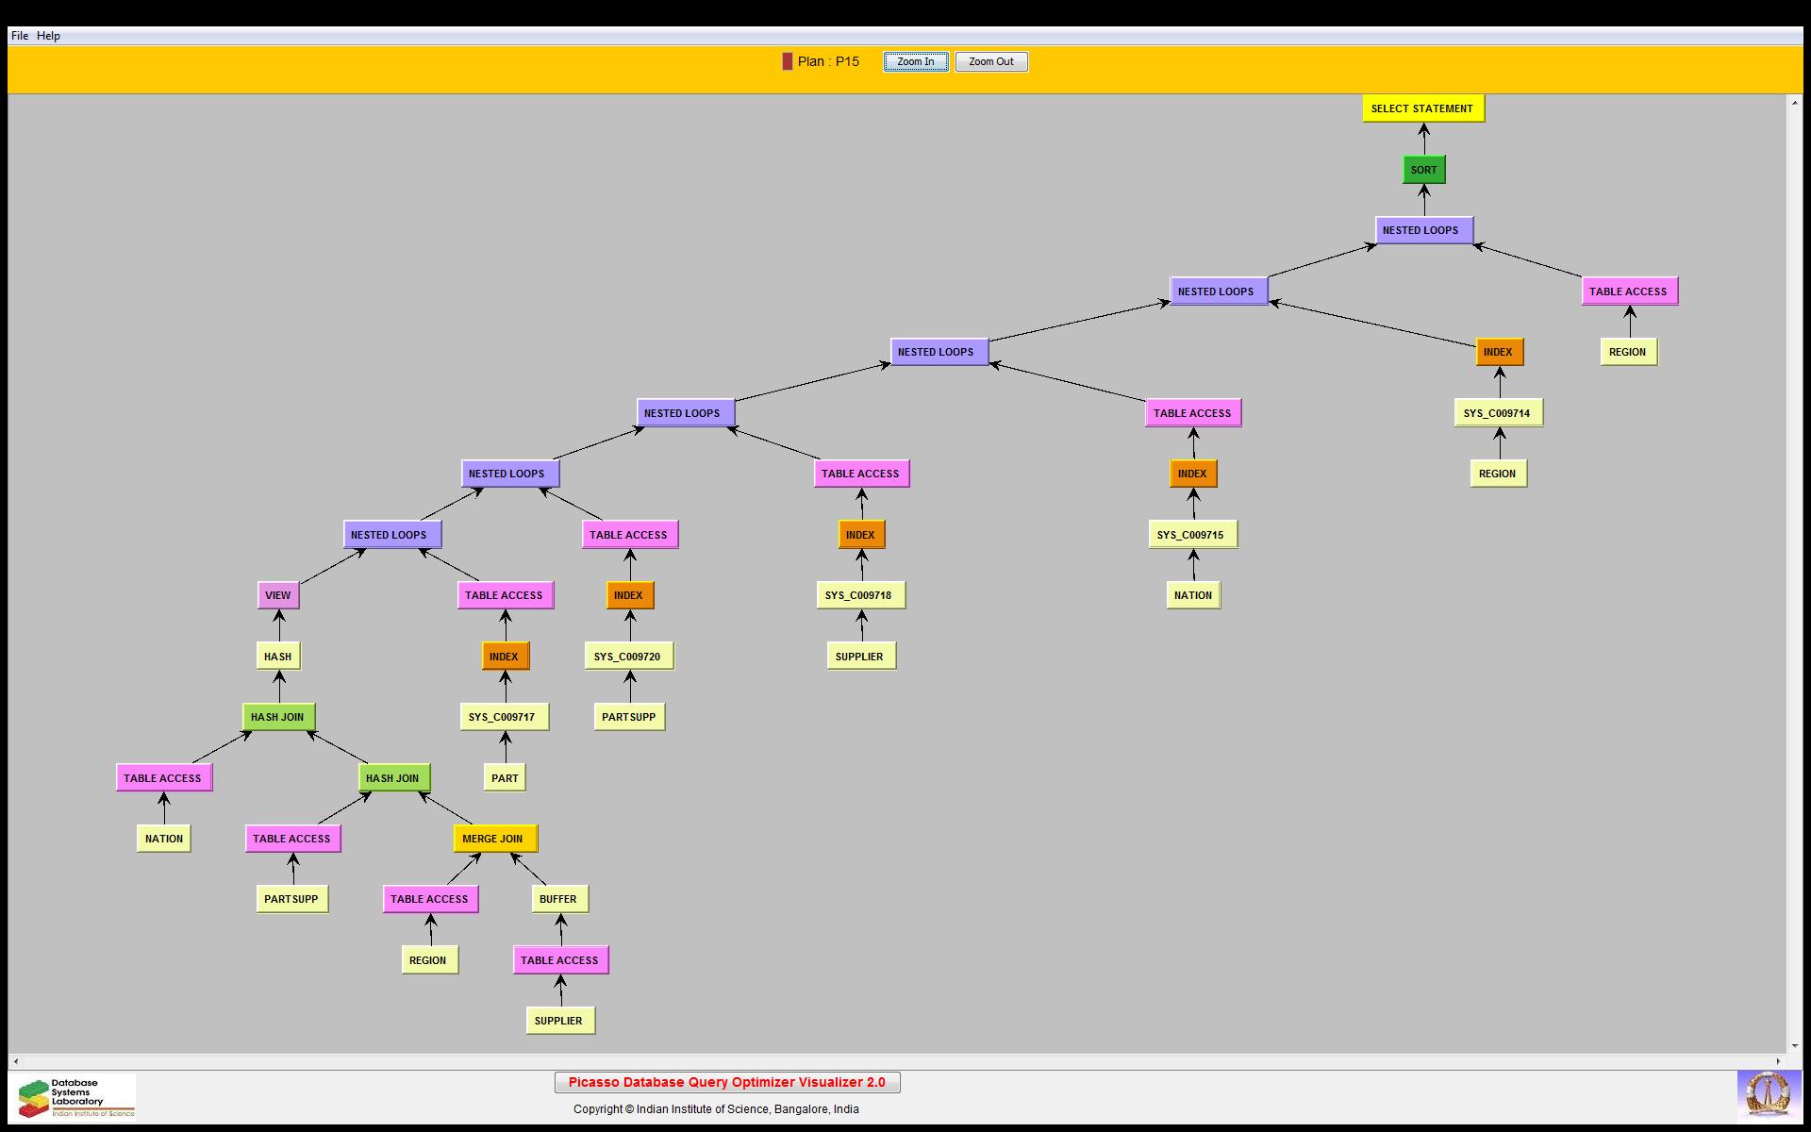Open the Help menu
The width and height of the screenshot is (1811, 1132).
point(48,36)
